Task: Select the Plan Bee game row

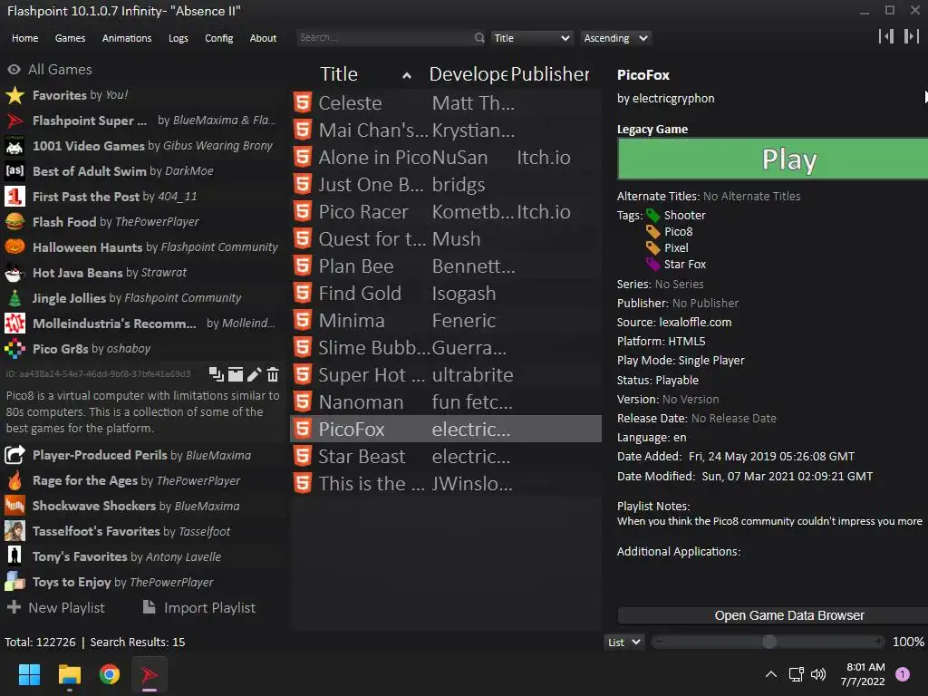Action: (x=446, y=266)
